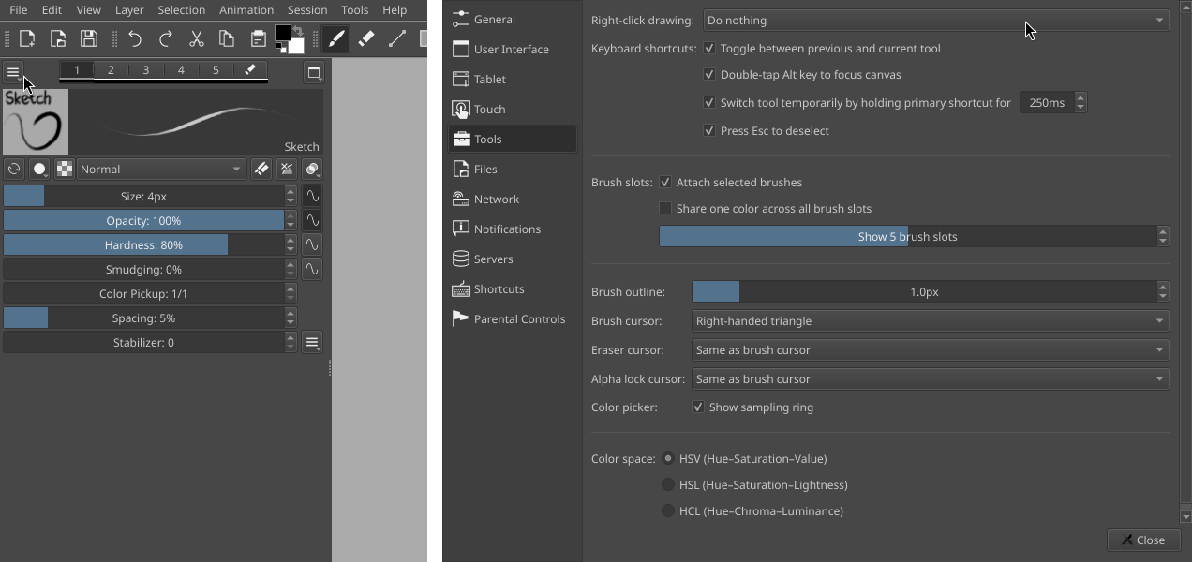Open the dock window options menu
The height and width of the screenshot is (562, 1192).
[314, 72]
